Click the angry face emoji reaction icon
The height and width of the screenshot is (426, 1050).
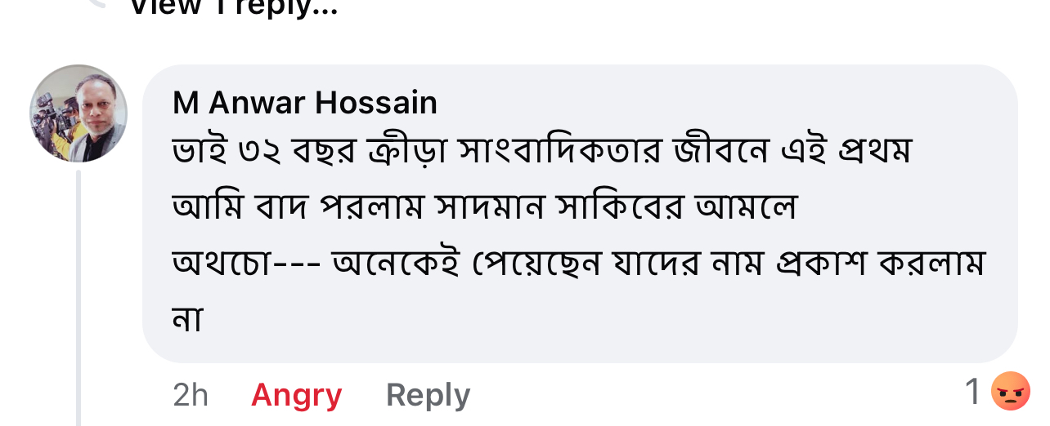pos(1010,392)
